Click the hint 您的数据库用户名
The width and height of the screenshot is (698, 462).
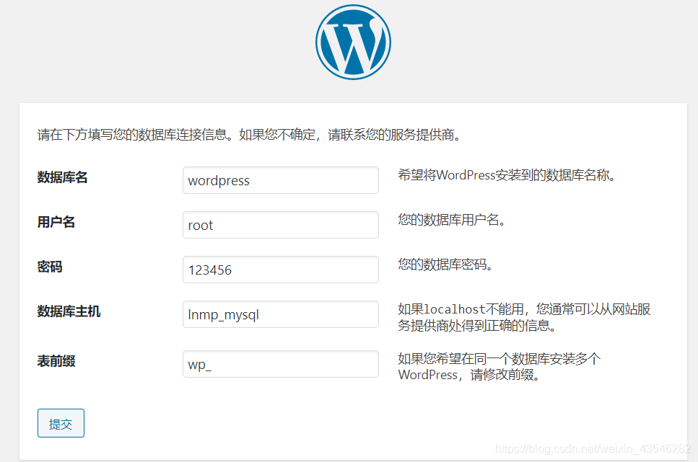[x=451, y=220]
